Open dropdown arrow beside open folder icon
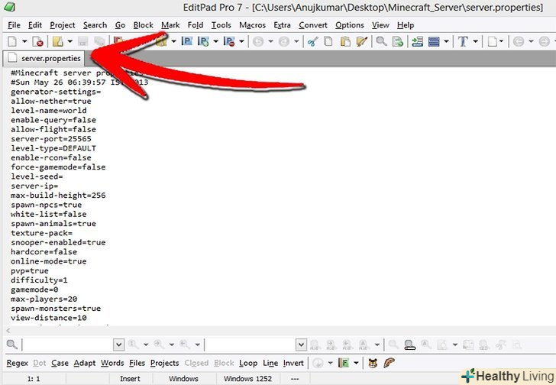 coord(69,41)
